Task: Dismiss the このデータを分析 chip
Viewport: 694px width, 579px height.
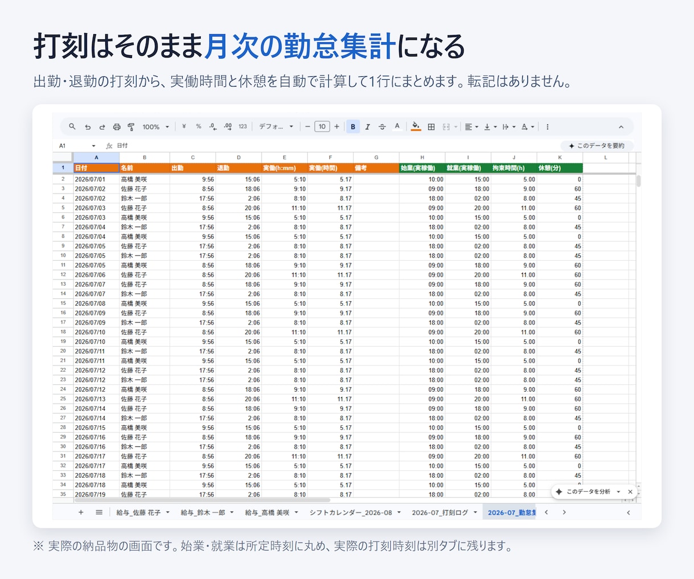Action: 630,491
